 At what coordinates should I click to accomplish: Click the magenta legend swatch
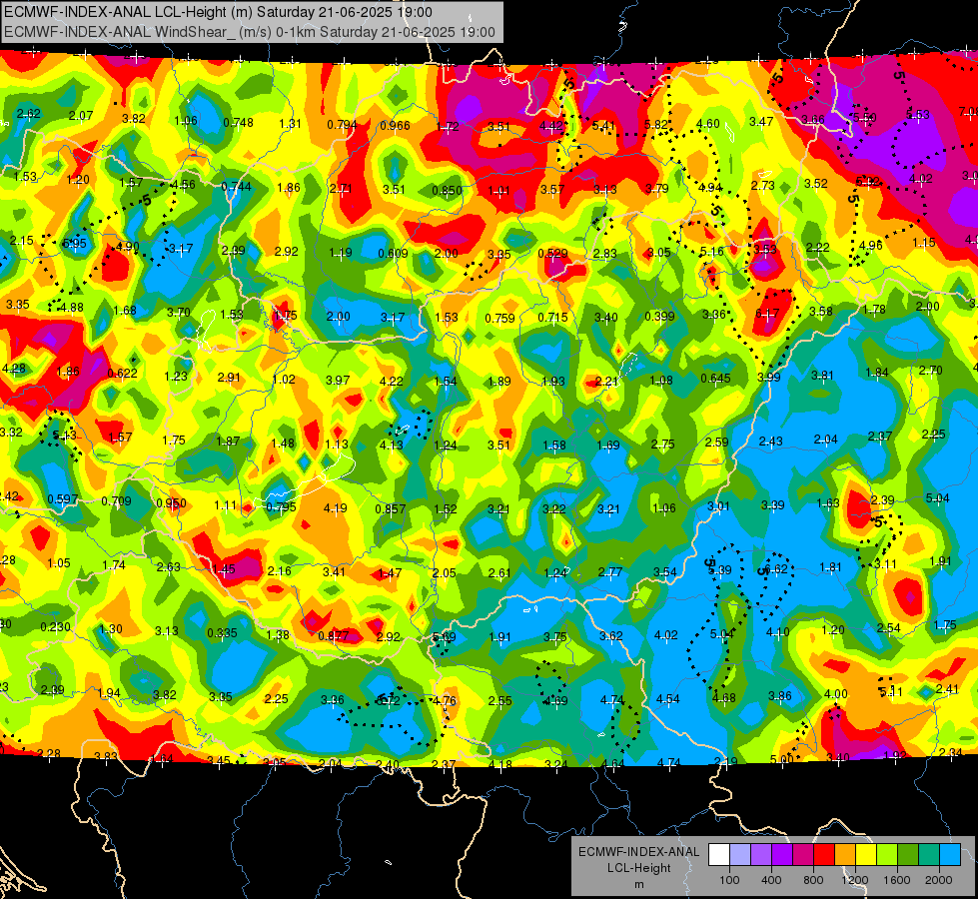click(x=803, y=854)
